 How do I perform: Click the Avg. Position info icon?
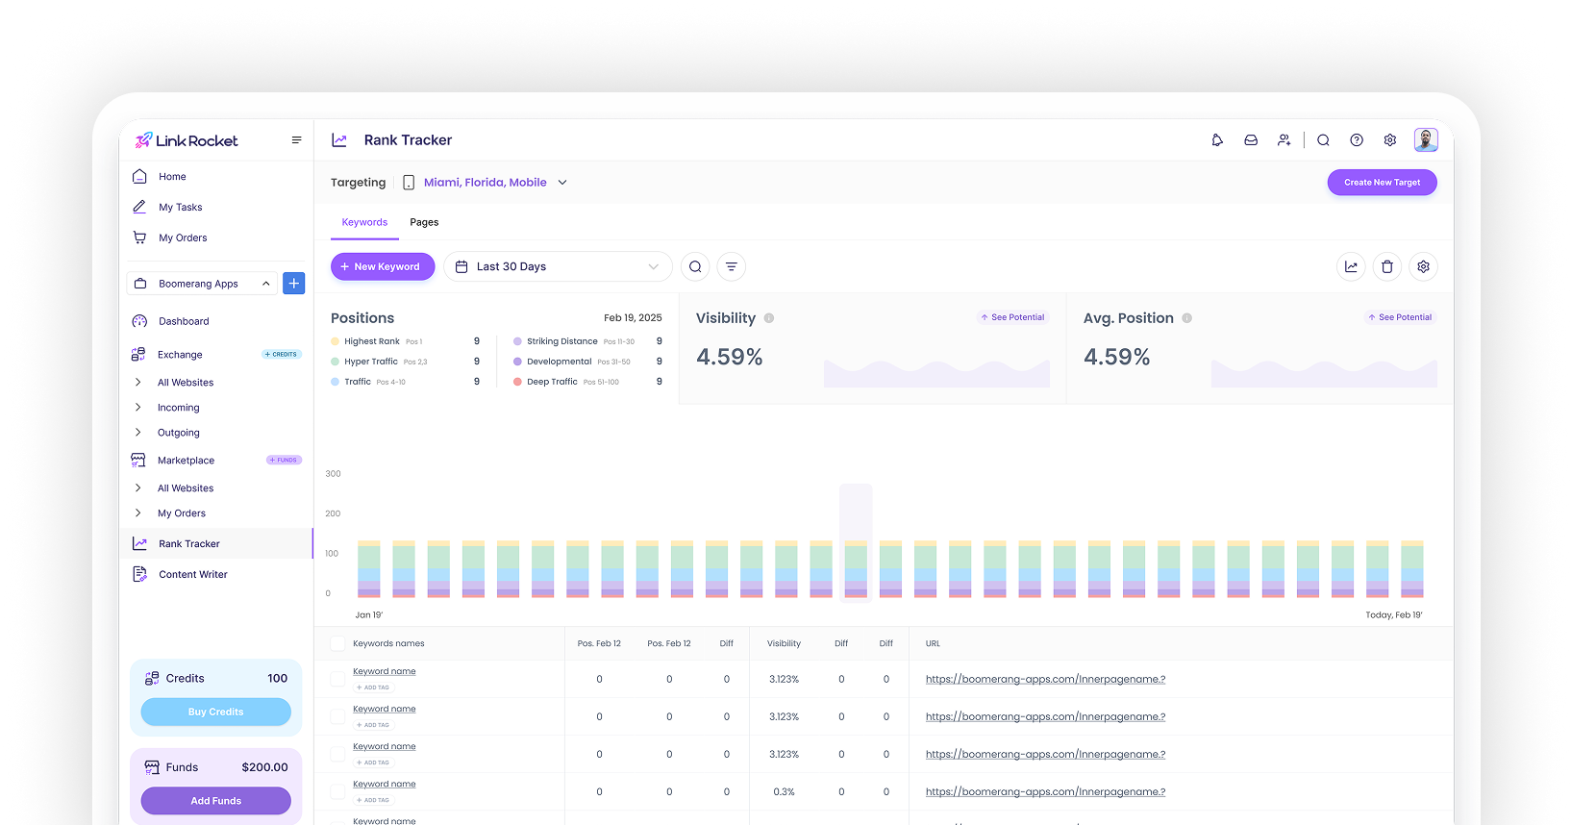coord(1187,318)
